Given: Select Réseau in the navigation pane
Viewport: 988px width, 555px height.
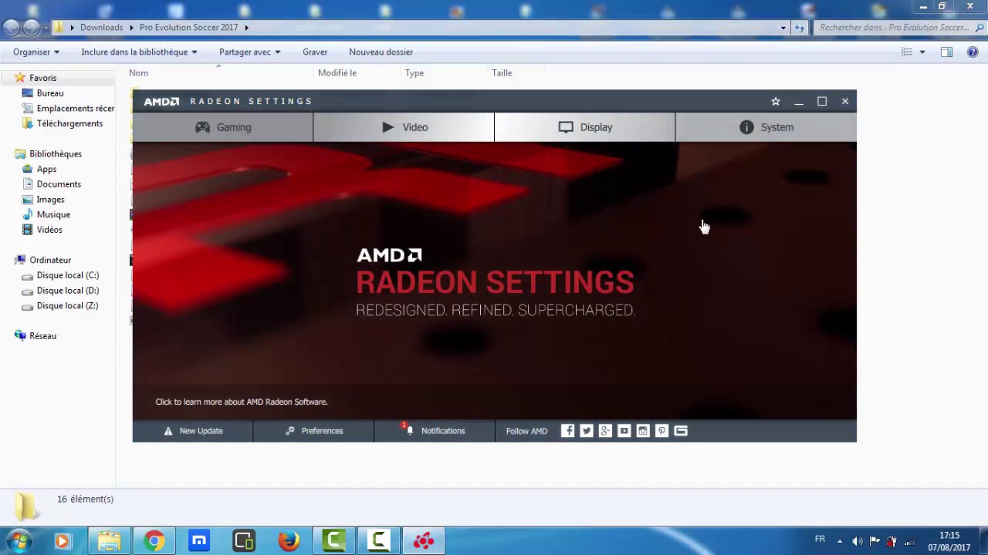Looking at the screenshot, I should point(42,336).
